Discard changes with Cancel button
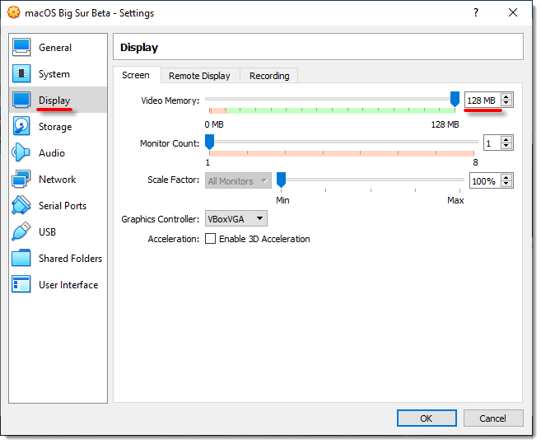This screenshot has width=541, height=444. [492, 418]
